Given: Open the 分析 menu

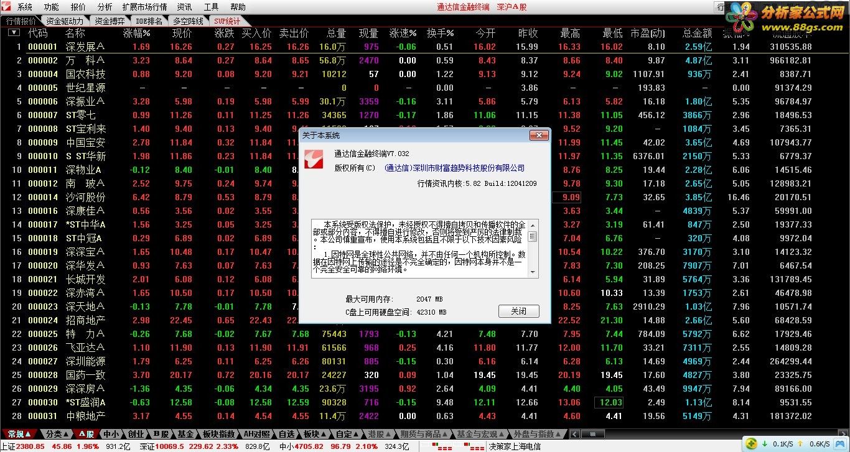Looking at the screenshot, I should [105, 7].
